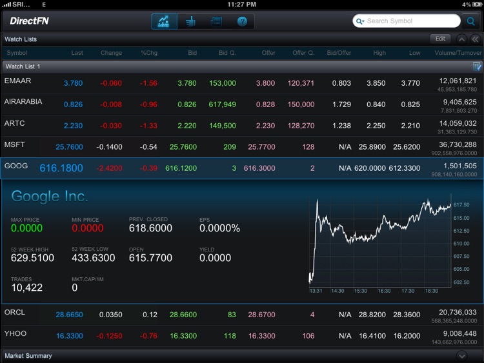The width and height of the screenshot is (484, 363).
Task: Click GOOG last price 616.1800
Action: tap(61, 168)
